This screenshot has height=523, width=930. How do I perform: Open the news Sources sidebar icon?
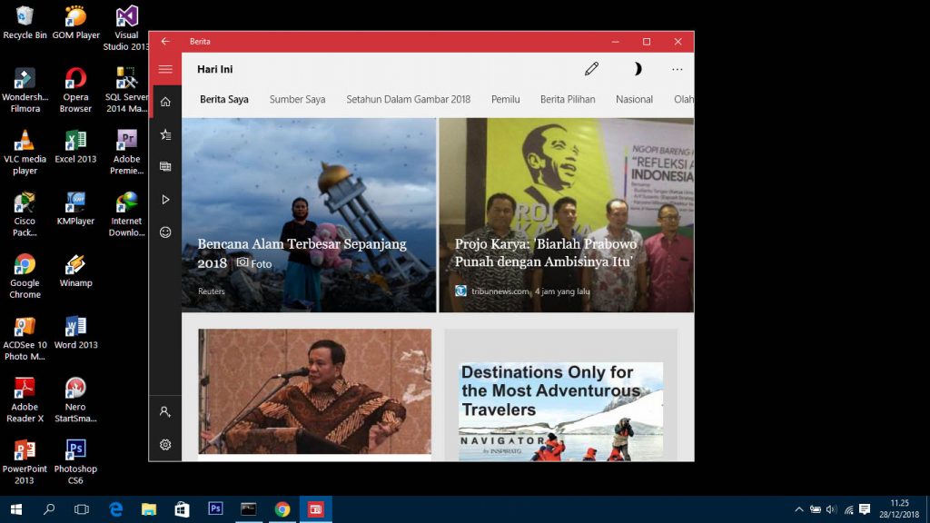pos(165,167)
